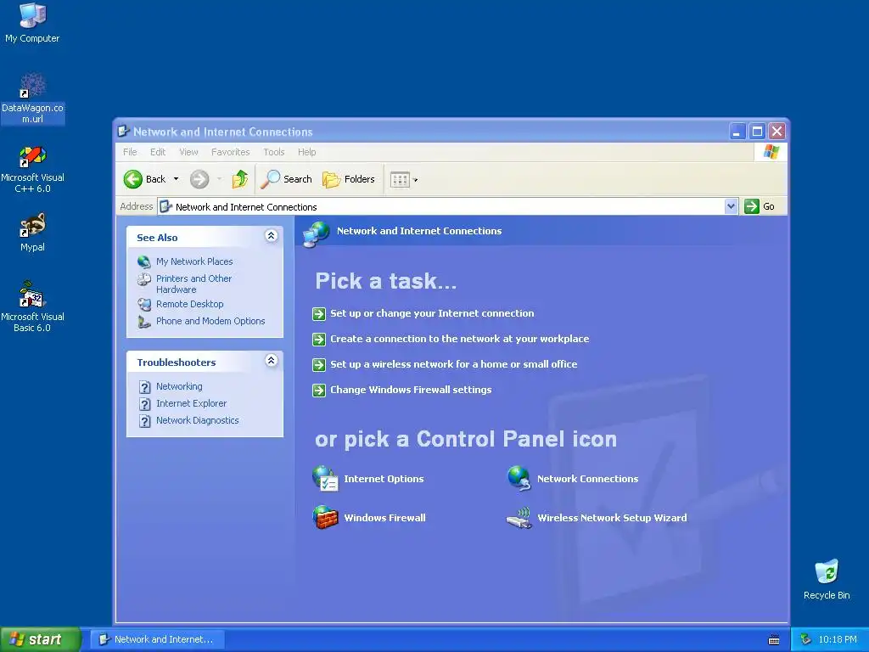This screenshot has width=869, height=652.
Task: Click the Go button
Action: click(760, 206)
